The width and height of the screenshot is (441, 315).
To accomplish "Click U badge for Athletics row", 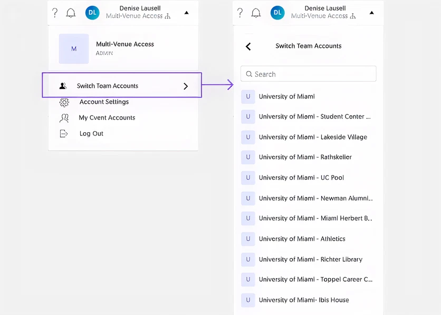I will [248, 239].
